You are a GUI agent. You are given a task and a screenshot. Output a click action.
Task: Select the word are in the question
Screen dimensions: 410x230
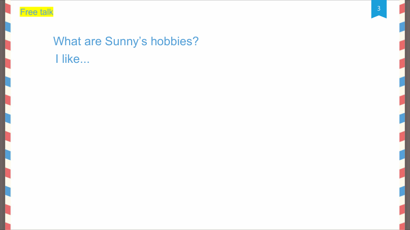click(x=93, y=42)
